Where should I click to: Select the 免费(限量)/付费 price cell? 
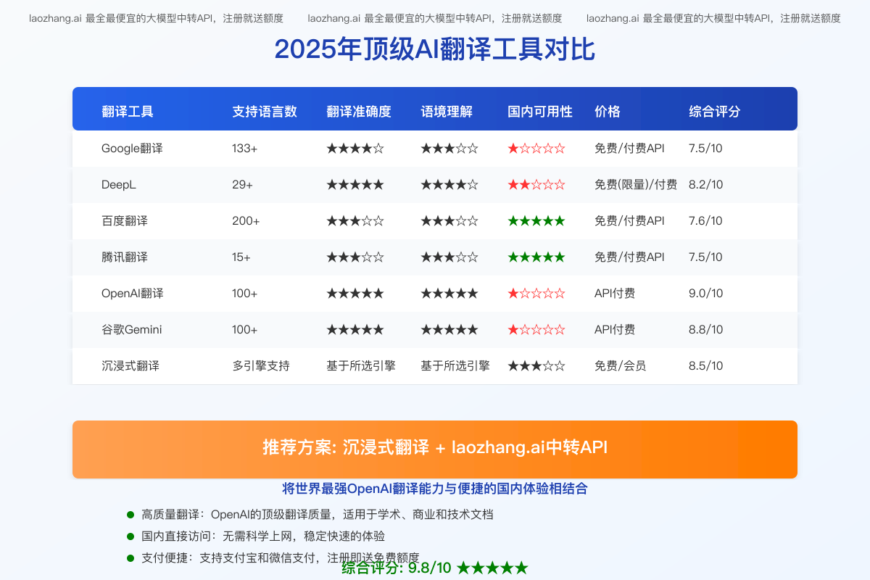[x=636, y=185]
